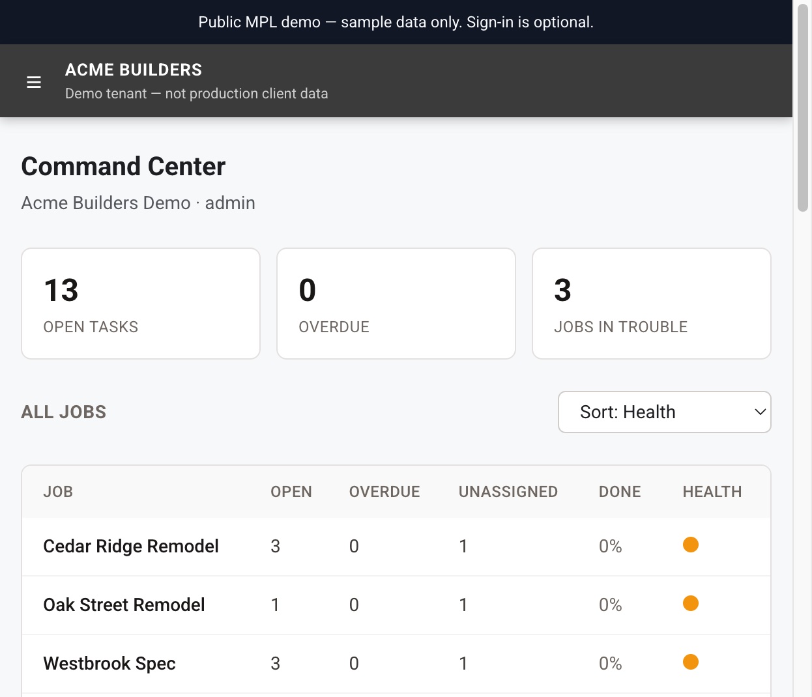Click the Public MPL demo banner text
812x697 pixels.
coord(396,22)
